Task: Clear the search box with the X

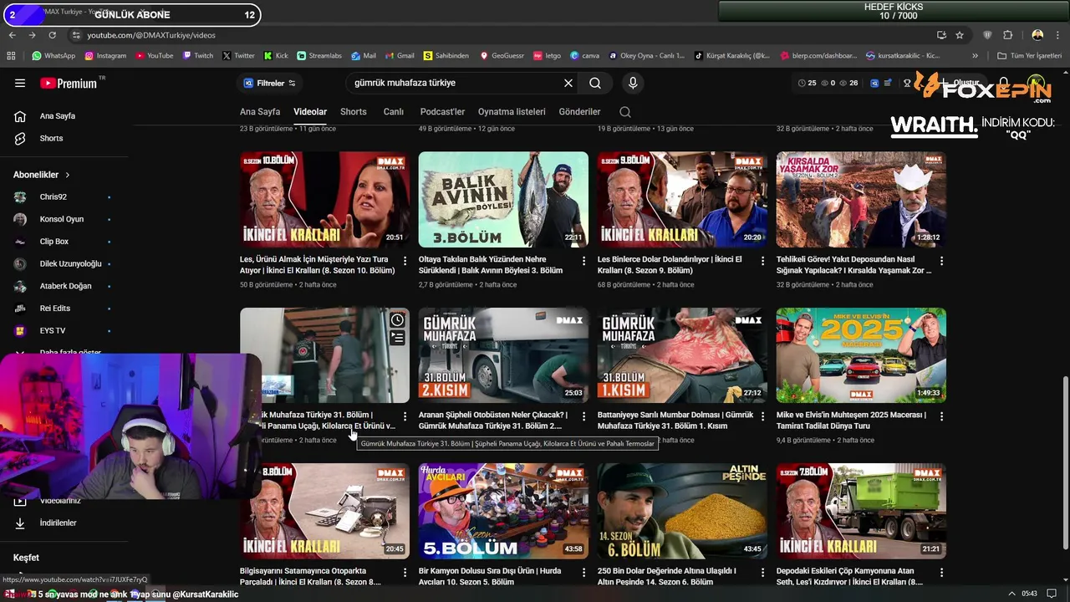Action: 568,83
